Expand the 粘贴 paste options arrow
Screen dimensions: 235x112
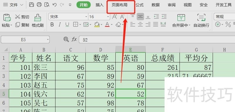[x=11, y=25]
